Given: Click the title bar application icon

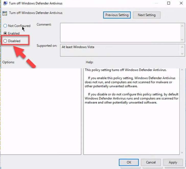Looking at the screenshot, I should coord(5,3).
